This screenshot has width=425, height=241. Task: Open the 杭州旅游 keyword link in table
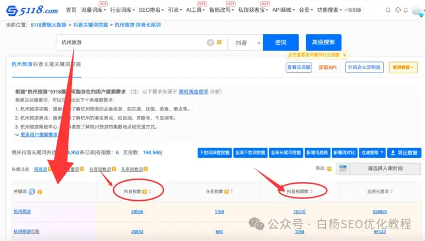click(x=22, y=211)
